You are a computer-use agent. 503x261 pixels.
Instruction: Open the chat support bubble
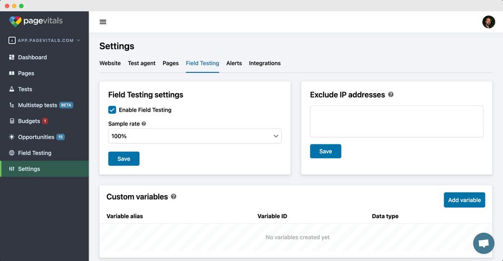484,243
